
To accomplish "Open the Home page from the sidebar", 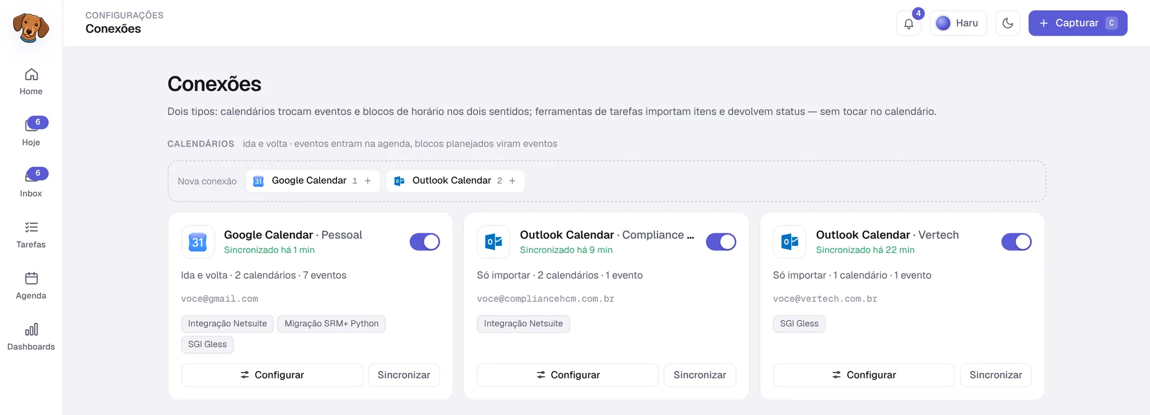I will [31, 82].
